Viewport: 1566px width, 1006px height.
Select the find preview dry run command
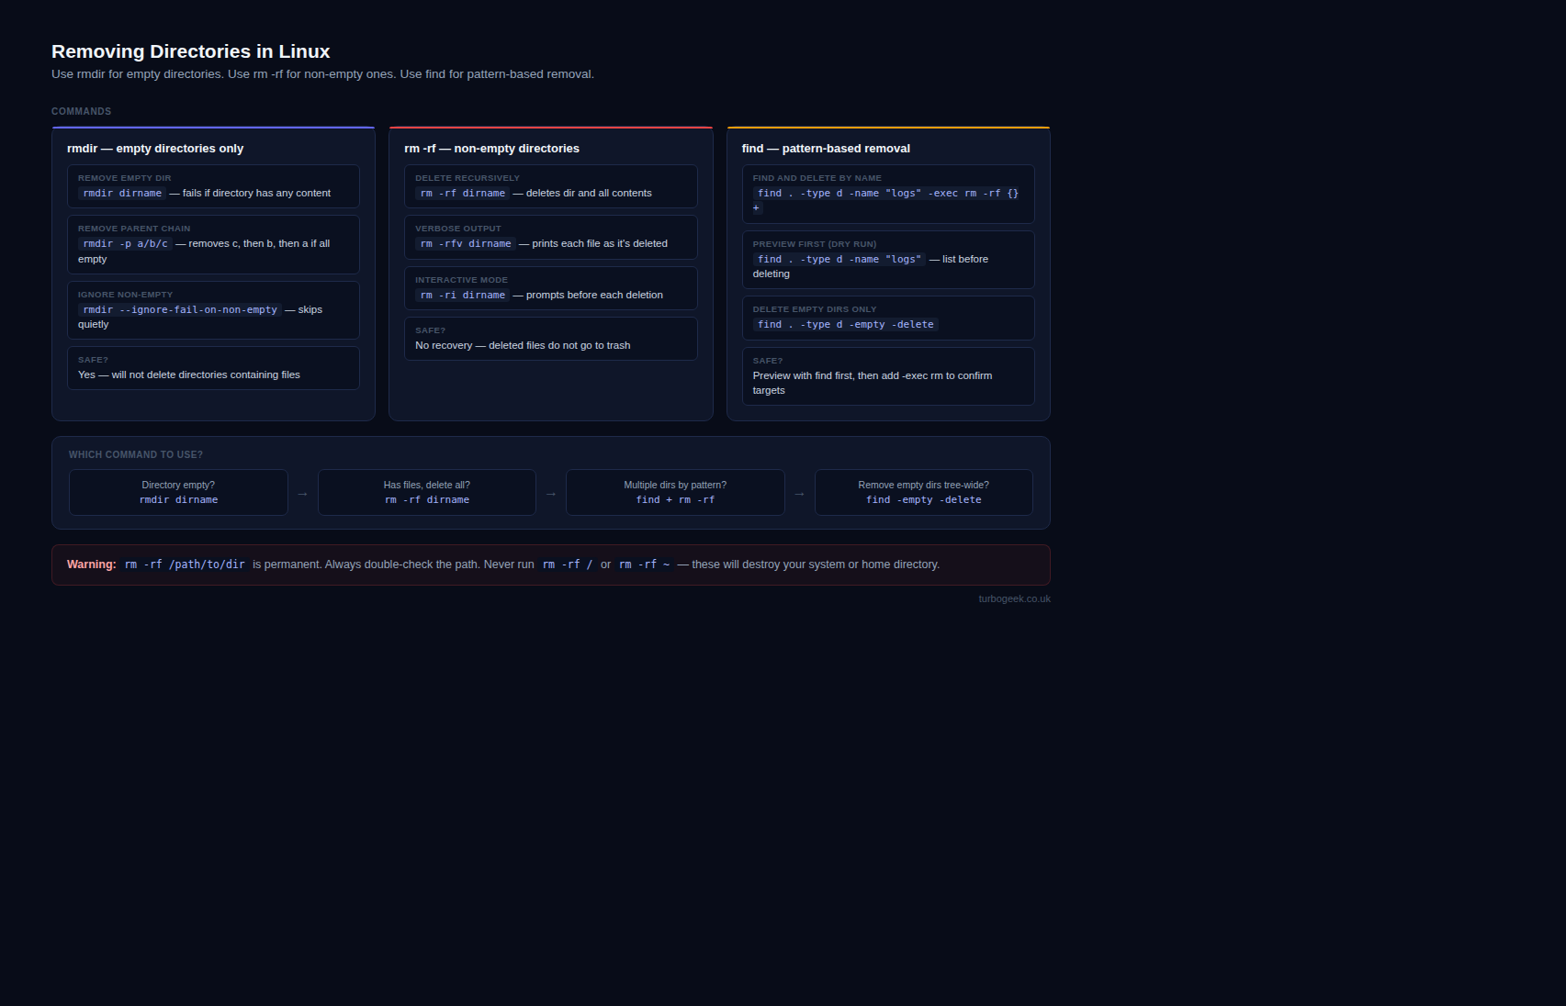coord(839,260)
